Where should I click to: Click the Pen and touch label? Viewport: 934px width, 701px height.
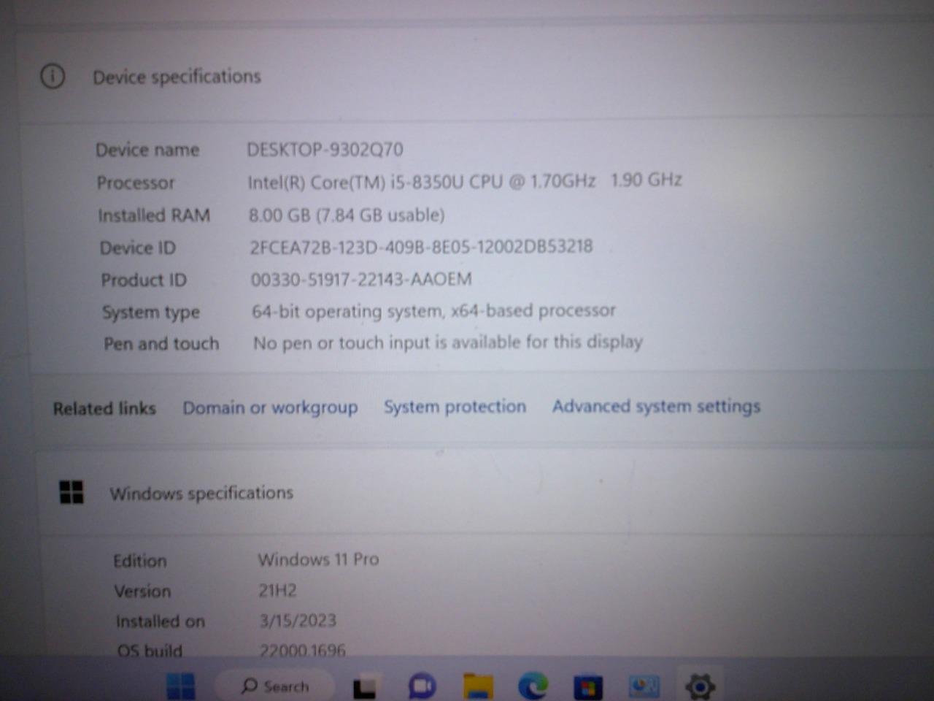tap(161, 344)
